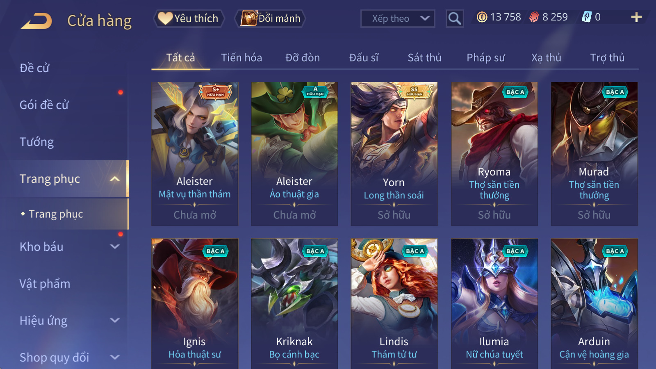Viewport: 656px width, 369px height.
Task: Select the Tiến hóa tab
Action: (x=241, y=58)
